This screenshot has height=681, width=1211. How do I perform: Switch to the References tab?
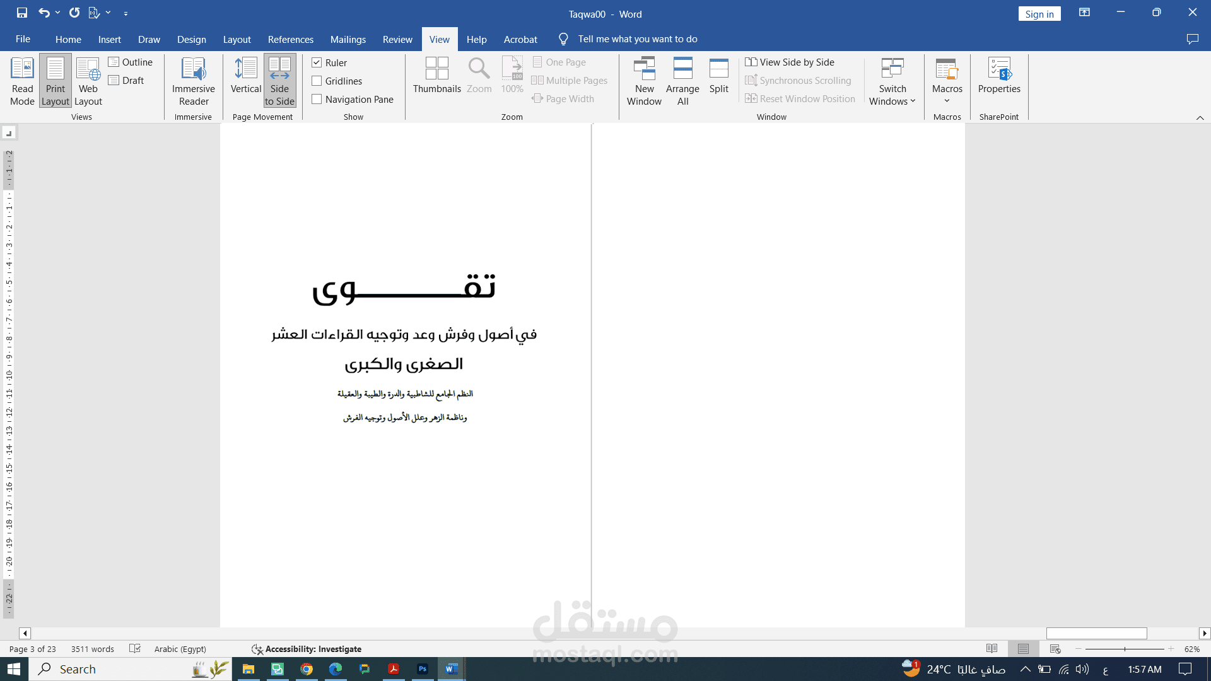pos(290,39)
